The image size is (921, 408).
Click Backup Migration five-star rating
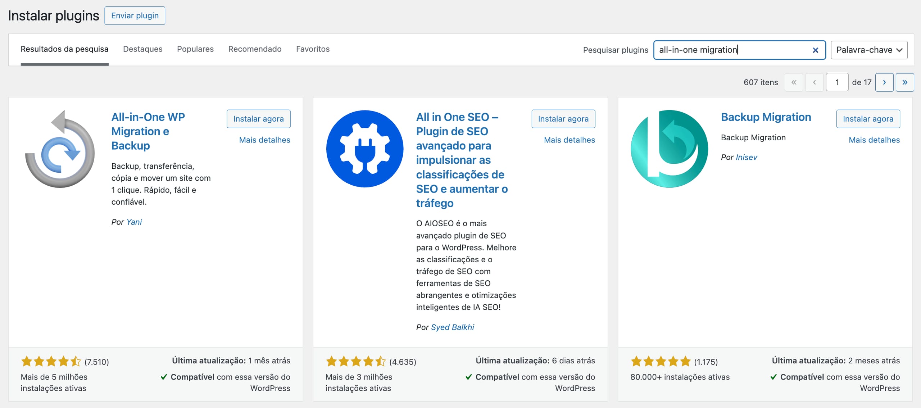click(x=661, y=361)
